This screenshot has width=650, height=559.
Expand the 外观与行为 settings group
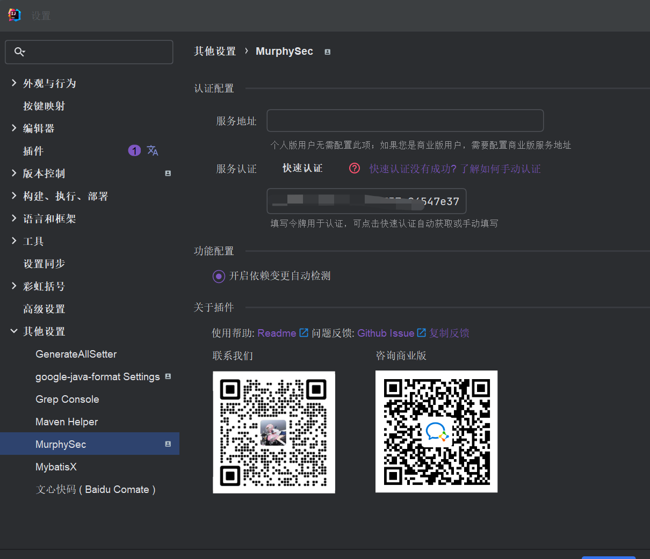(x=14, y=83)
